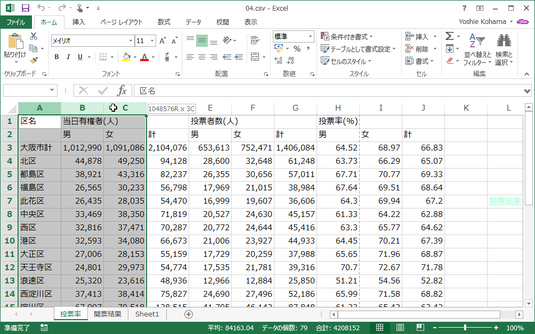This screenshot has width=535, height=334.
Task: Click the percent style icon
Action: pyautogui.click(x=297, y=49)
